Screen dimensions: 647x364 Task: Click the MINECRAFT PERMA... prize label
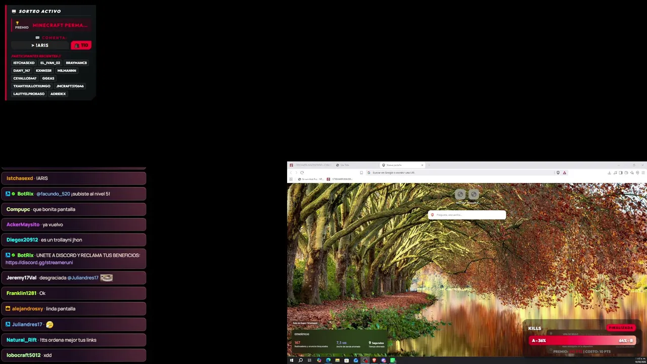pos(60,25)
